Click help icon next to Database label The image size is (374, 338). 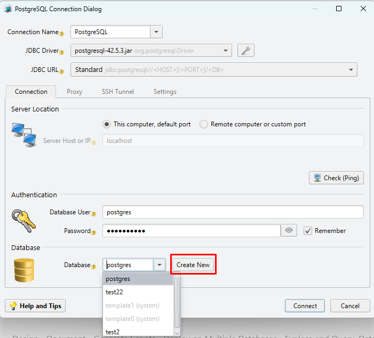pos(94,267)
